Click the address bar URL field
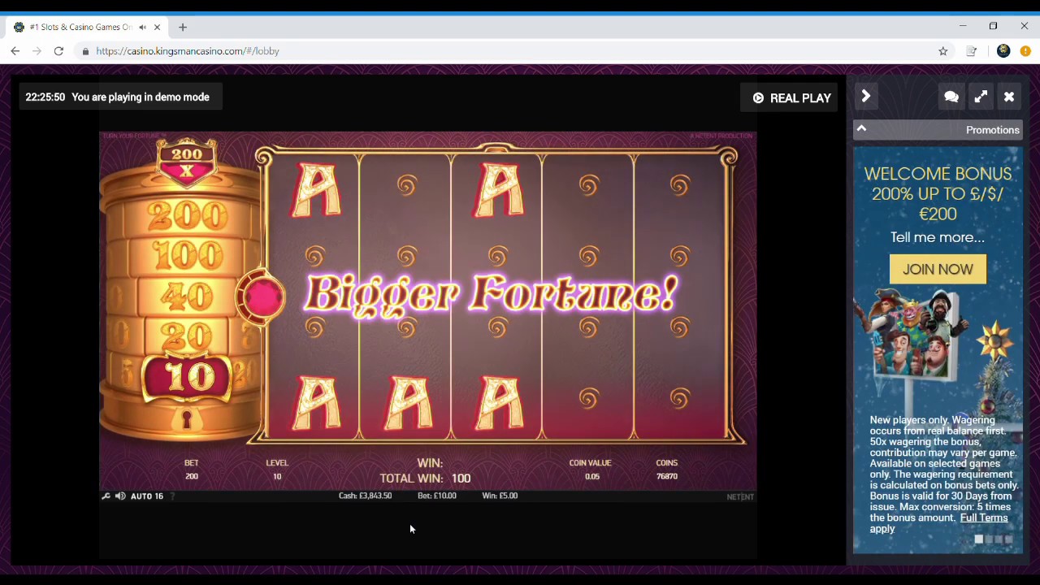 504,51
